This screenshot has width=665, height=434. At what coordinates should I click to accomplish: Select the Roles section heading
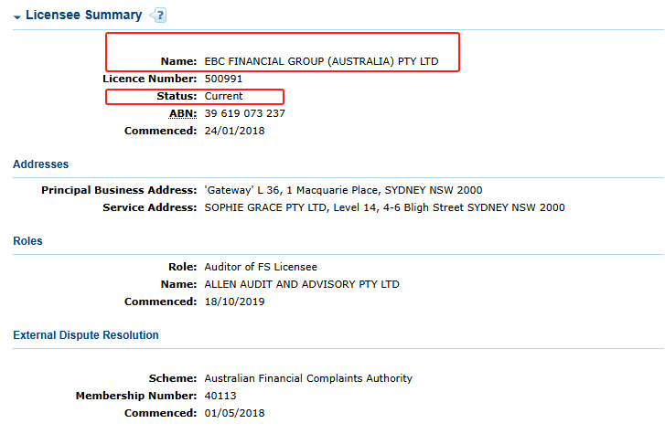(28, 241)
